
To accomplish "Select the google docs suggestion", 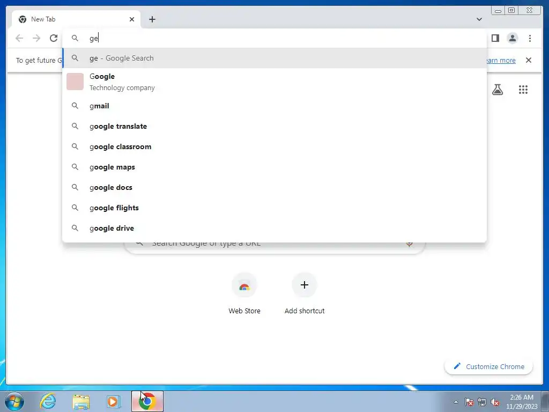I will (x=274, y=187).
